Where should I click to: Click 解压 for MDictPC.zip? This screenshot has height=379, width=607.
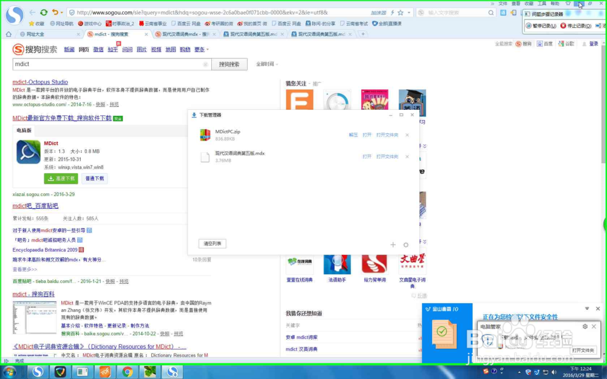[x=353, y=135]
